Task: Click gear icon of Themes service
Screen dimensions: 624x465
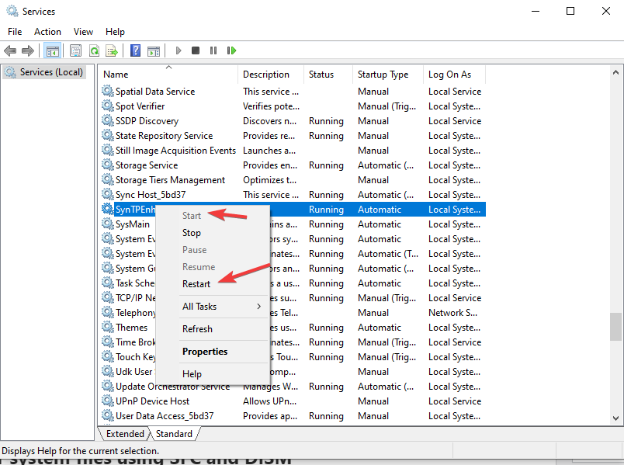Action: click(x=107, y=327)
